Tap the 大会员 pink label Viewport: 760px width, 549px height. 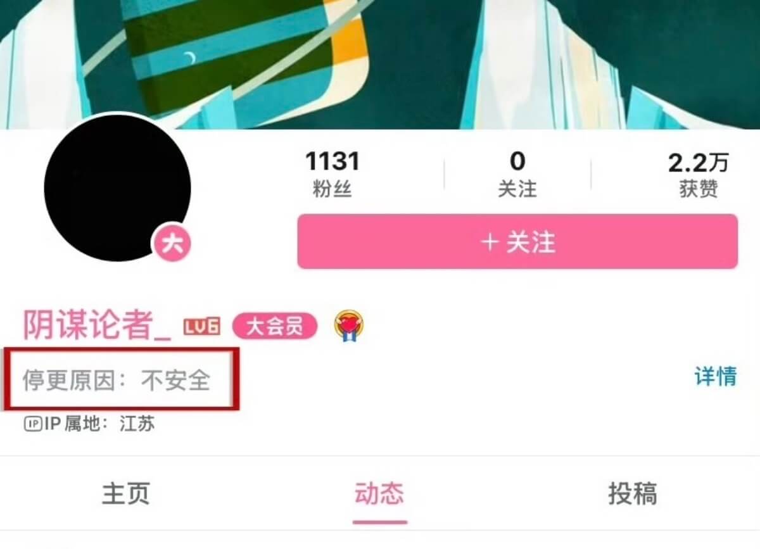click(x=274, y=327)
